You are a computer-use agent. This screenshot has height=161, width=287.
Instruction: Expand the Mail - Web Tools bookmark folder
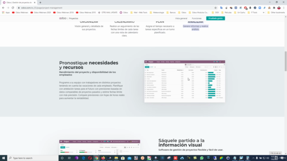click(139, 13)
